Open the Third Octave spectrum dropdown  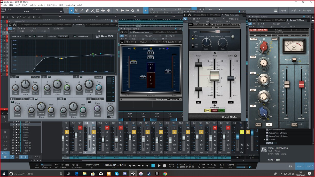[63, 36]
